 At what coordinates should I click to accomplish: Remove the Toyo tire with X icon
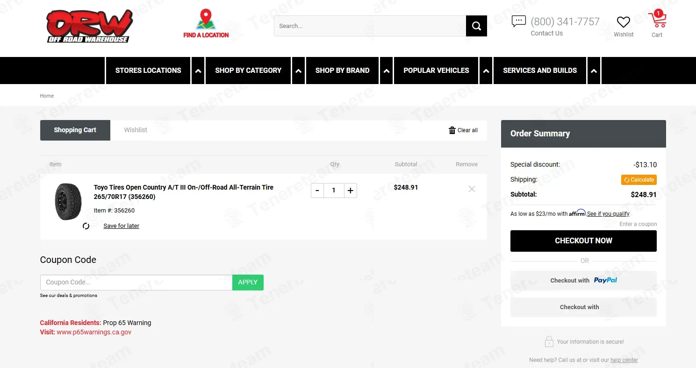[x=472, y=189]
